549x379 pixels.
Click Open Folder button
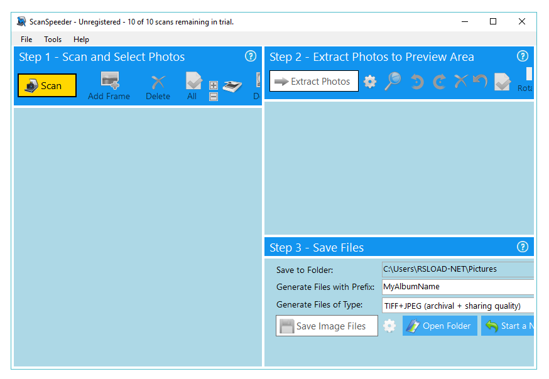pyautogui.click(x=440, y=326)
